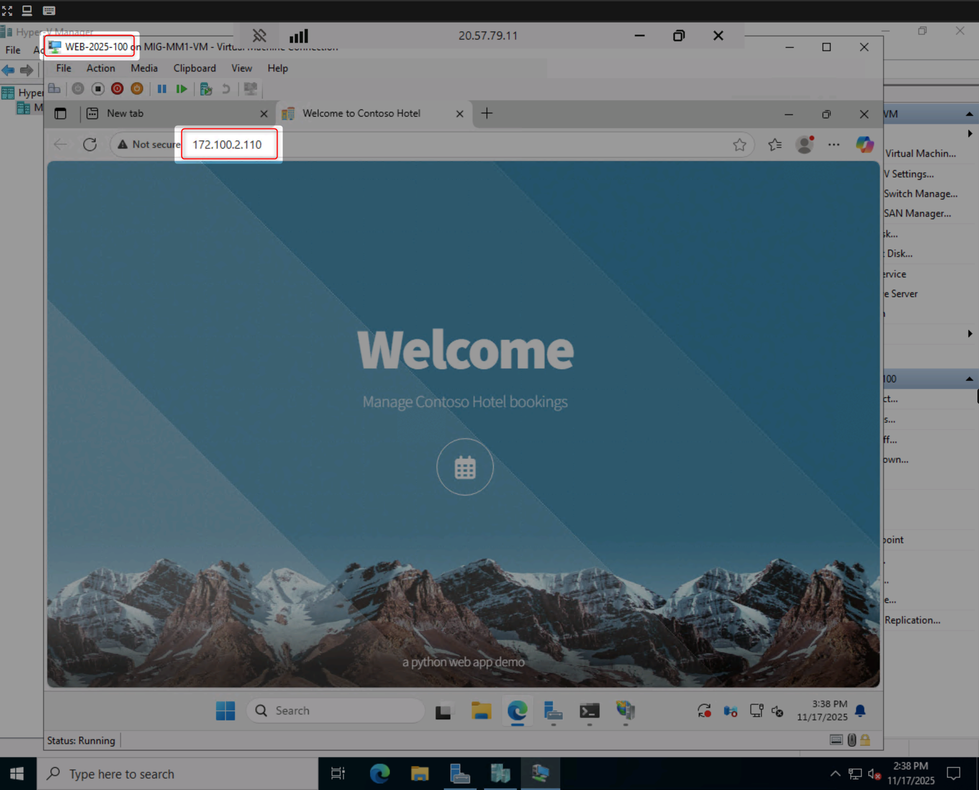Open the Help menu

(x=278, y=68)
